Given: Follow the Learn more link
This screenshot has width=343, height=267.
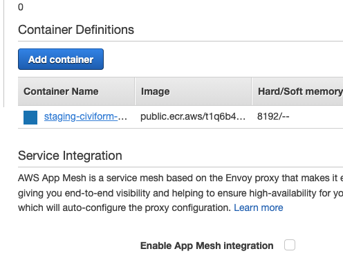Looking at the screenshot, I should coord(259,208).
